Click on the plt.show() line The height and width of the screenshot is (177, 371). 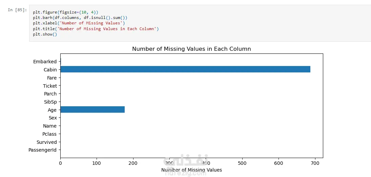[x=45, y=34]
